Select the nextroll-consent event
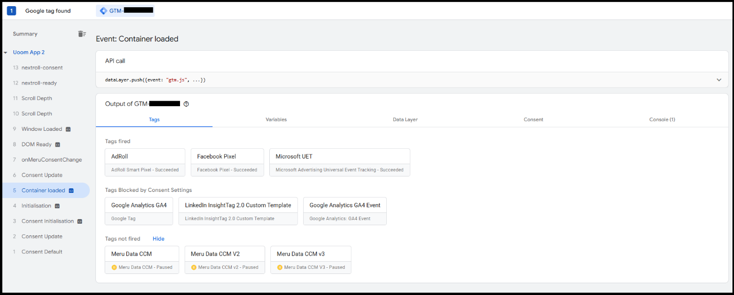This screenshot has height=295, width=734. (x=42, y=68)
